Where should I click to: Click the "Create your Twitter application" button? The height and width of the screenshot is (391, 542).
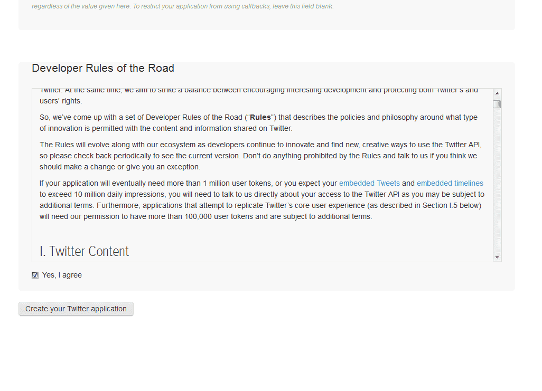pos(76,309)
